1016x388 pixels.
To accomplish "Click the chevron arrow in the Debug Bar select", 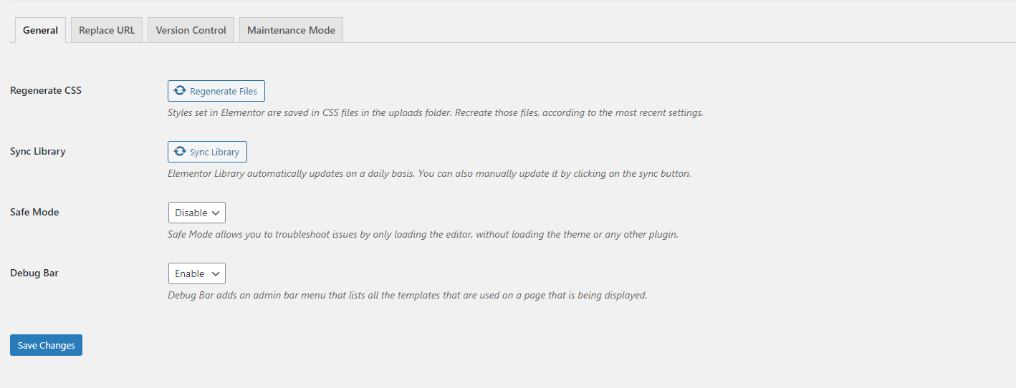I will pyautogui.click(x=216, y=273).
